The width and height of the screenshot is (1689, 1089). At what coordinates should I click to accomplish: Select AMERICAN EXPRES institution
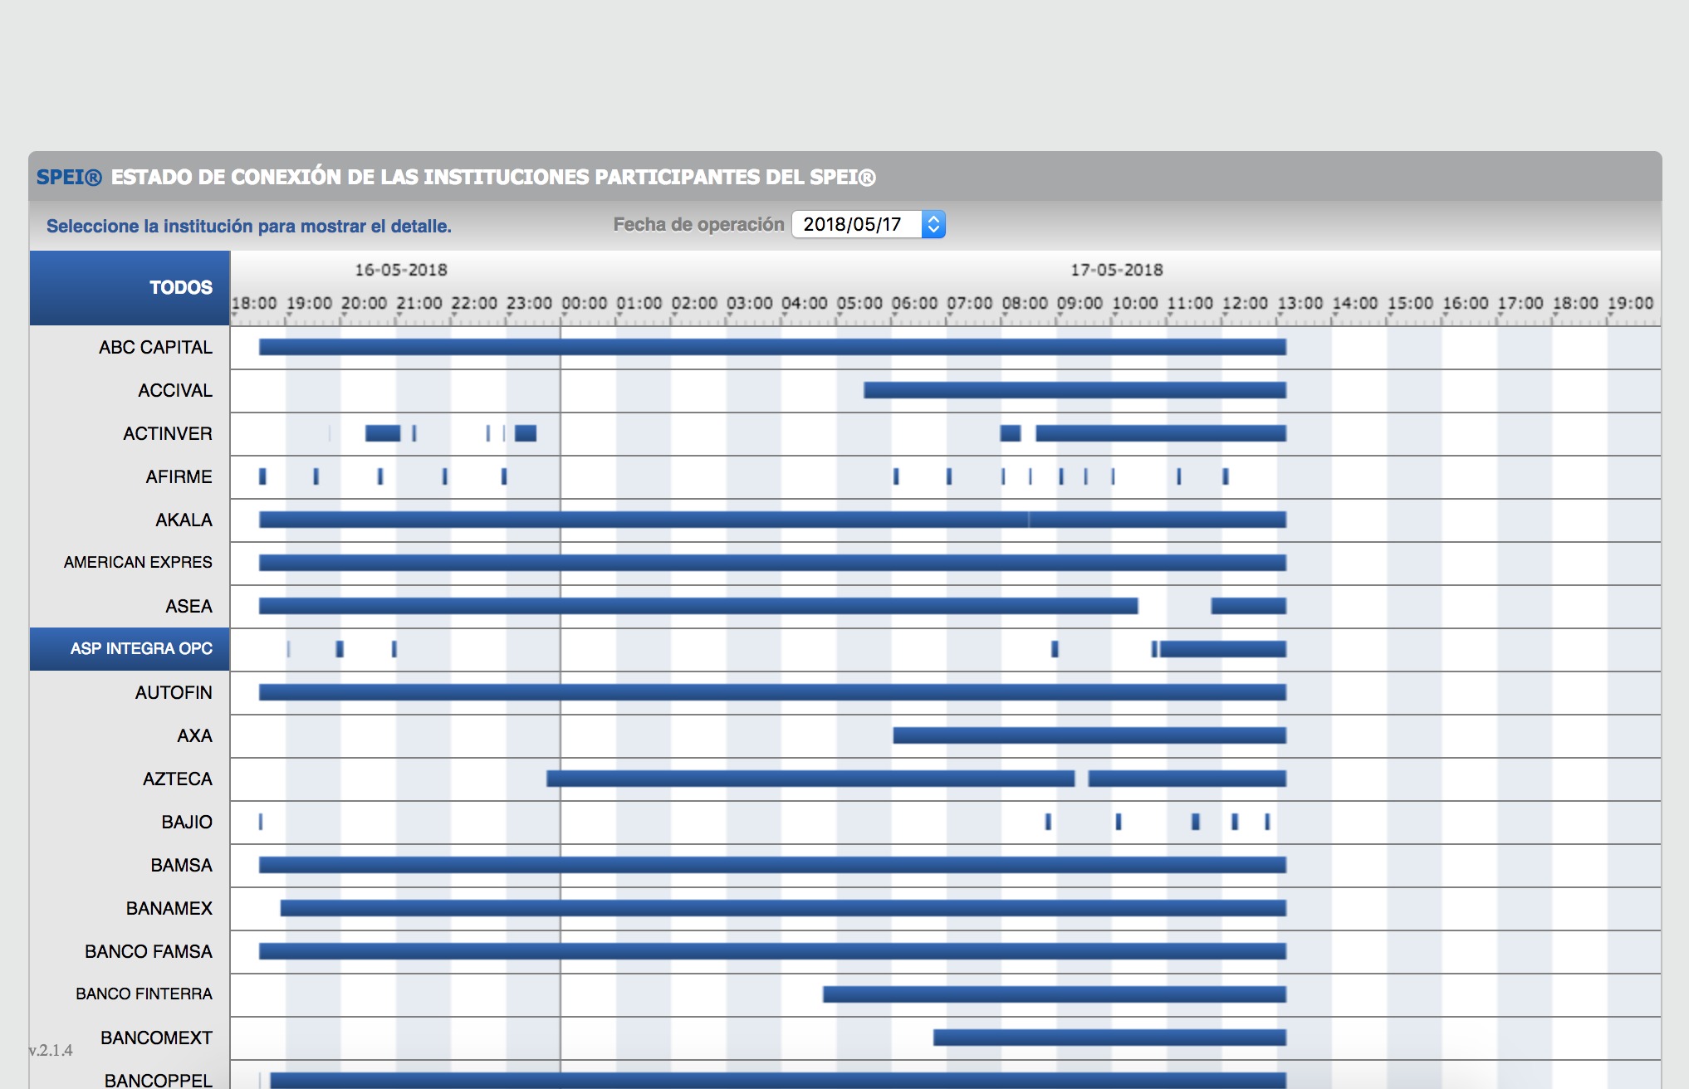tap(130, 563)
